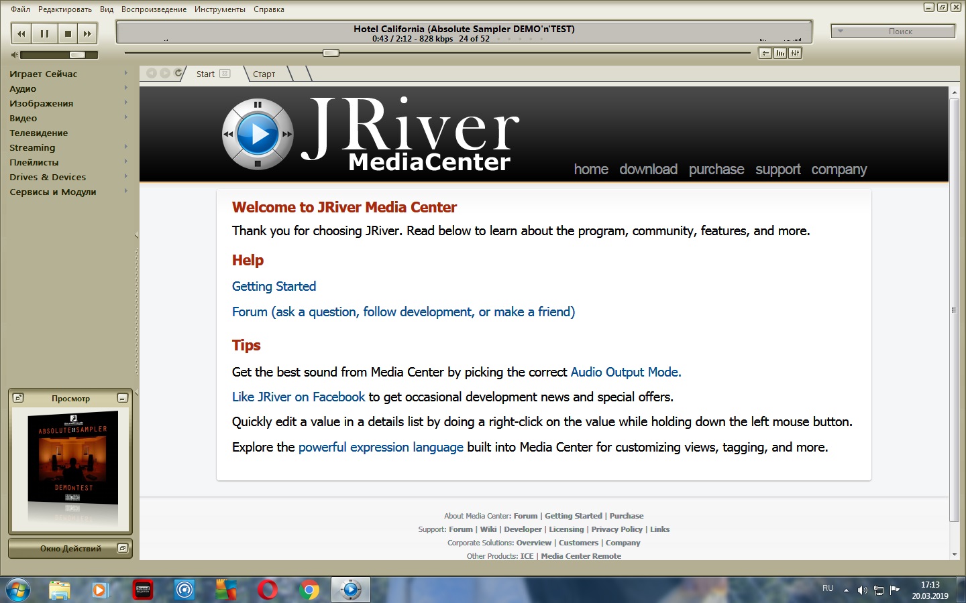Click the track seek slider handle
Image resolution: width=966 pixels, height=603 pixels.
[x=331, y=53]
